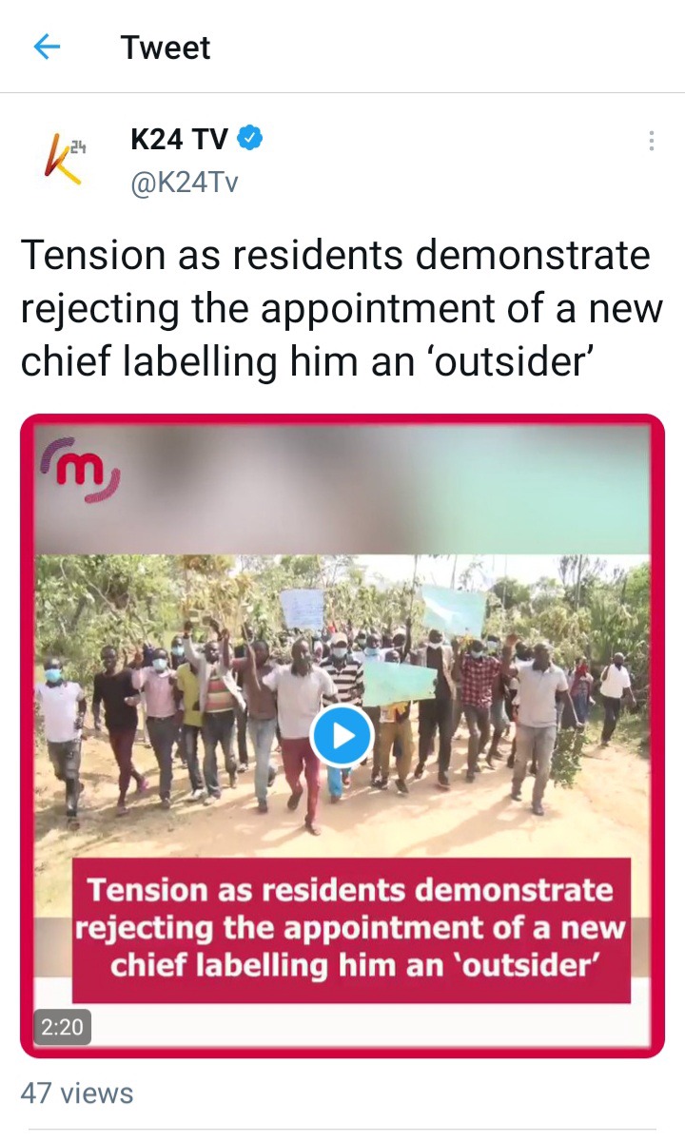
Task: Open the 47 views count
Action: pyautogui.click(x=77, y=1093)
